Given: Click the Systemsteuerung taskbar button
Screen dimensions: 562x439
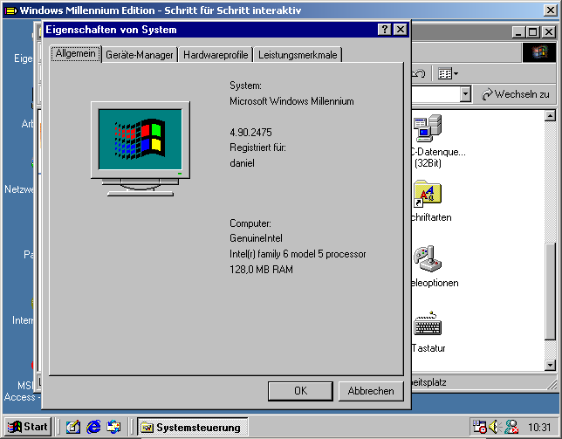Looking at the screenshot, I should [192, 427].
